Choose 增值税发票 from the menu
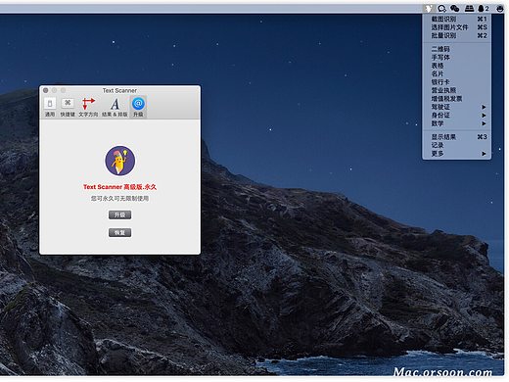 [457, 99]
